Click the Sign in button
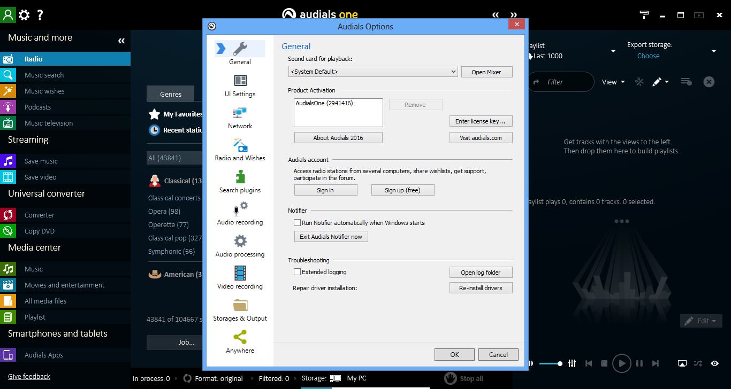Image resolution: width=731 pixels, height=389 pixels. pyautogui.click(x=325, y=190)
